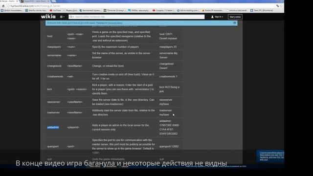The image size is (313, 176).
Task: Open the kill.mr-hosting.com bookmark
Action: (188, 10)
